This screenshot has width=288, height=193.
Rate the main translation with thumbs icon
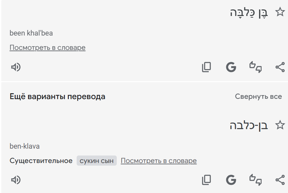coord(256,67)
